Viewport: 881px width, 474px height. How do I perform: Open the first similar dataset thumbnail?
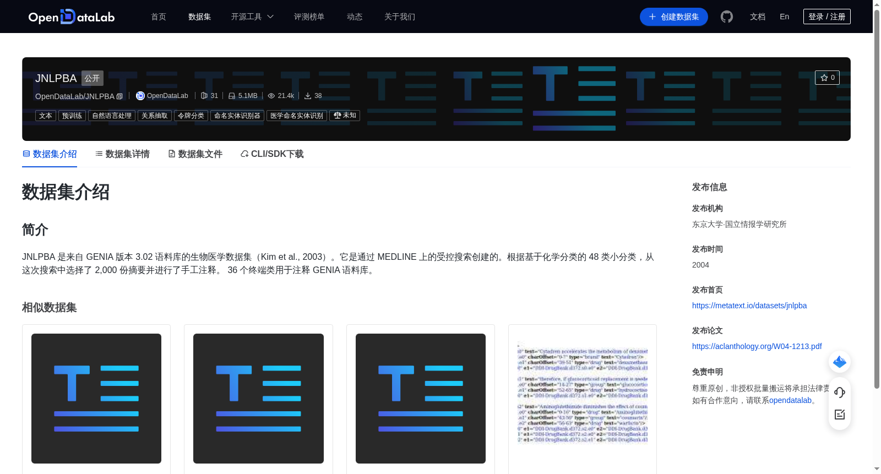(x=96, y=399)
